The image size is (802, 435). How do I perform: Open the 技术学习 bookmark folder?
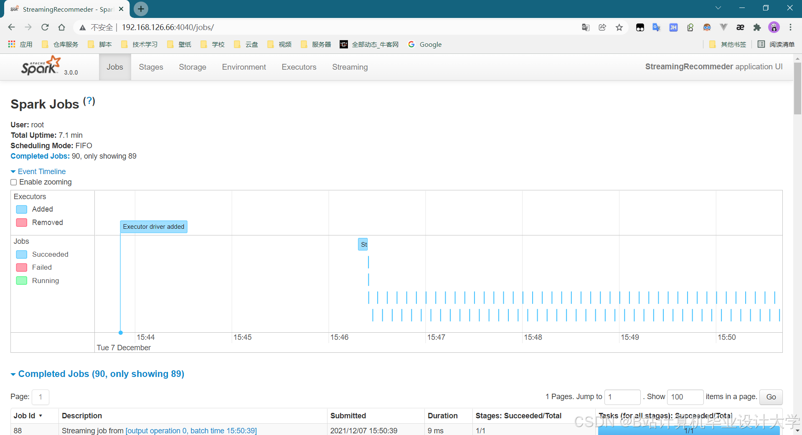140,44
